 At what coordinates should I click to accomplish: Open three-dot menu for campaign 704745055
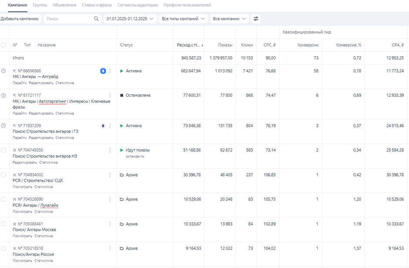pyautogui.click(x=110, y=150)
